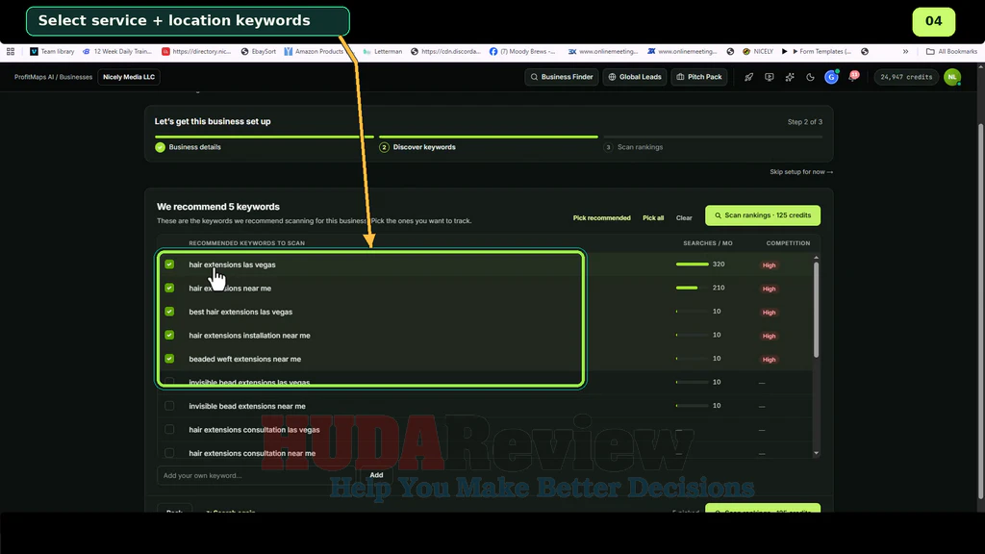The image size is (985, 554).
Task: Click the video tutorial screen icon
Action: coord(769,77)
